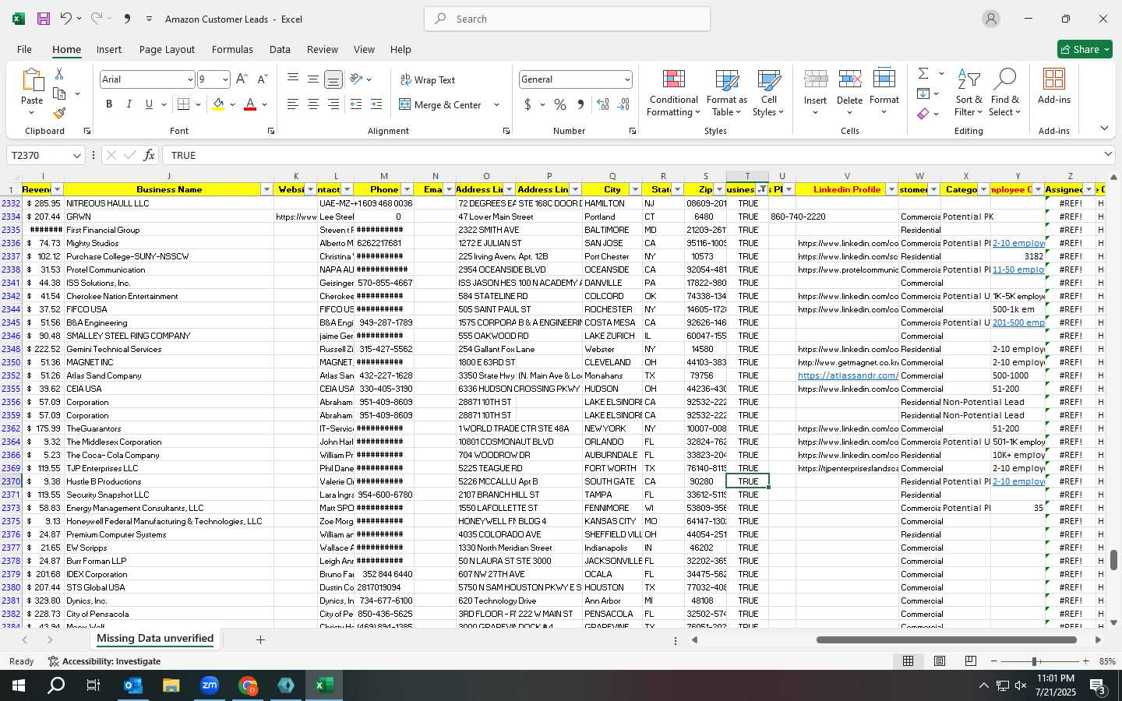
Task: Open Conditional Formatting menu
Action: pos(673,93)
